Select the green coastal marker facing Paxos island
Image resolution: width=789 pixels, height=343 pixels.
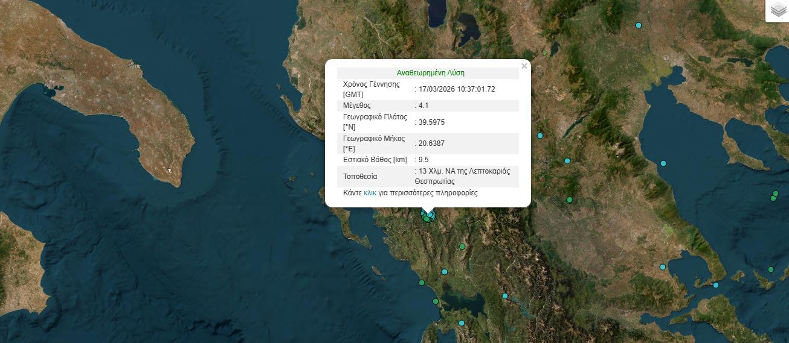[422, 283]
